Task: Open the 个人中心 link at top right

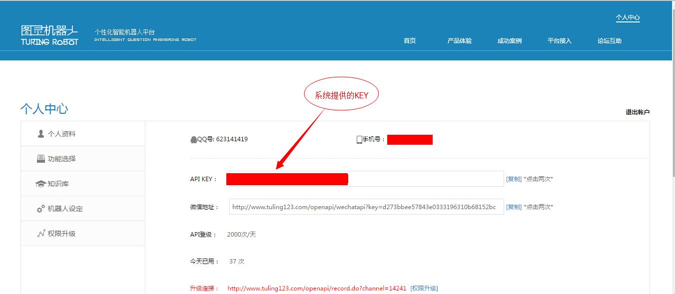Action: click(x=628, y=17)
